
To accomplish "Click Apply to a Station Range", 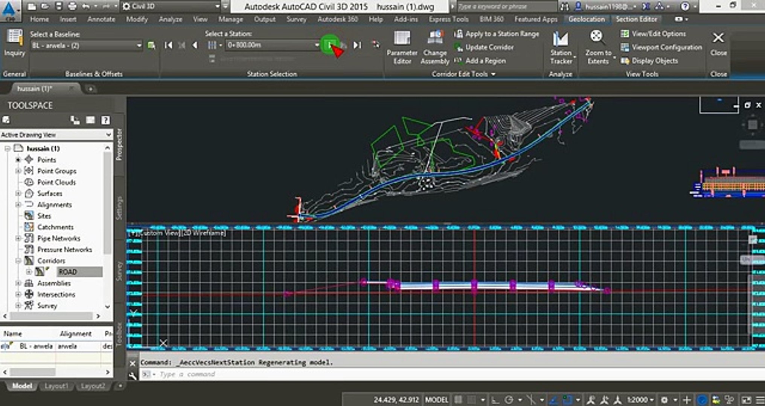I will pos(497,34).
